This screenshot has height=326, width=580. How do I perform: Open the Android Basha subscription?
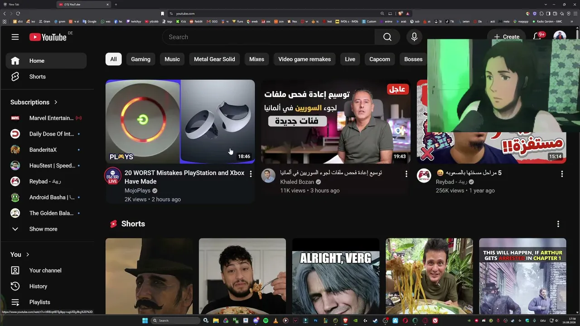tap(46, 197)
